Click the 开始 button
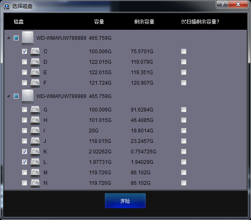The image size is (251, 220). pyautogui.click(x=125, y=201)
